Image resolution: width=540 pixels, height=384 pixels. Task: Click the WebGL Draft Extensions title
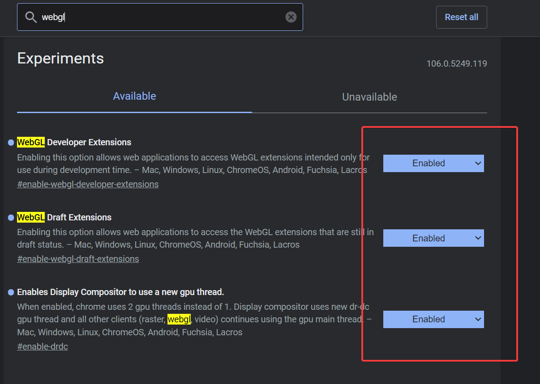64,217
